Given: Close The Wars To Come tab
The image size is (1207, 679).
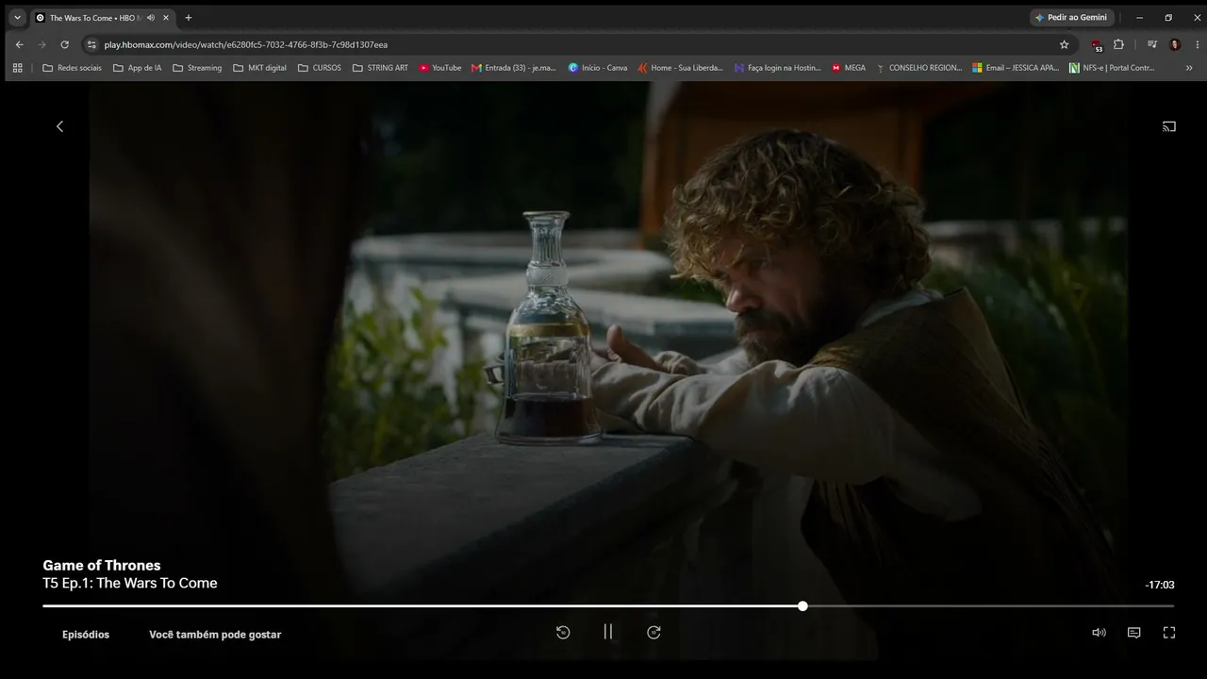Looking at the screenshot, I should [166, 18].
